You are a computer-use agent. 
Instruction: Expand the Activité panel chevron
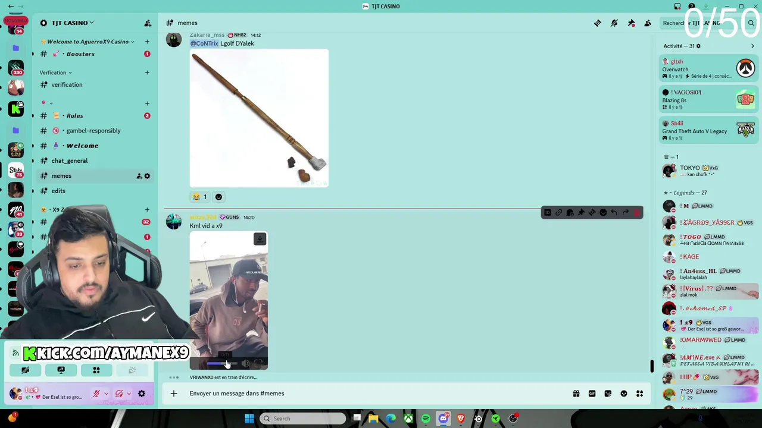(x=752, y=46)
